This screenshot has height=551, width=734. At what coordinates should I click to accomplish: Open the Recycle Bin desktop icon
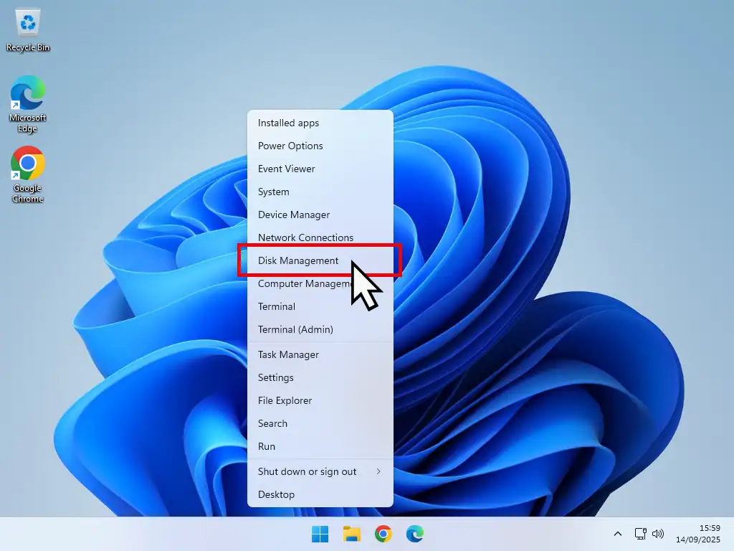(x=28, y=30)
